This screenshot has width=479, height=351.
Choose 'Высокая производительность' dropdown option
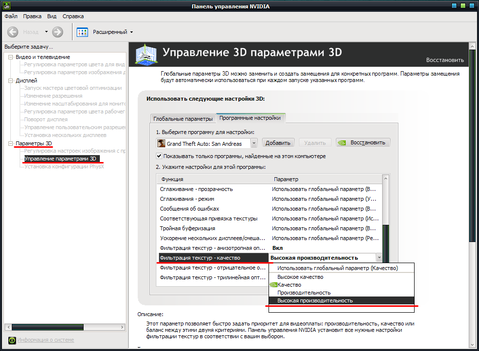(341, 301)
